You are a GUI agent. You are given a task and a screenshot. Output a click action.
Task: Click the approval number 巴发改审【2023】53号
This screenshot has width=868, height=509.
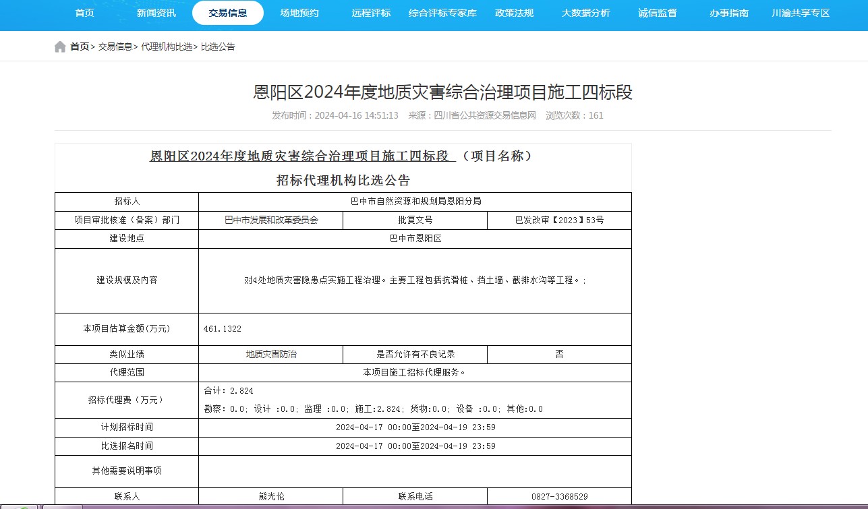coord(559,220)
